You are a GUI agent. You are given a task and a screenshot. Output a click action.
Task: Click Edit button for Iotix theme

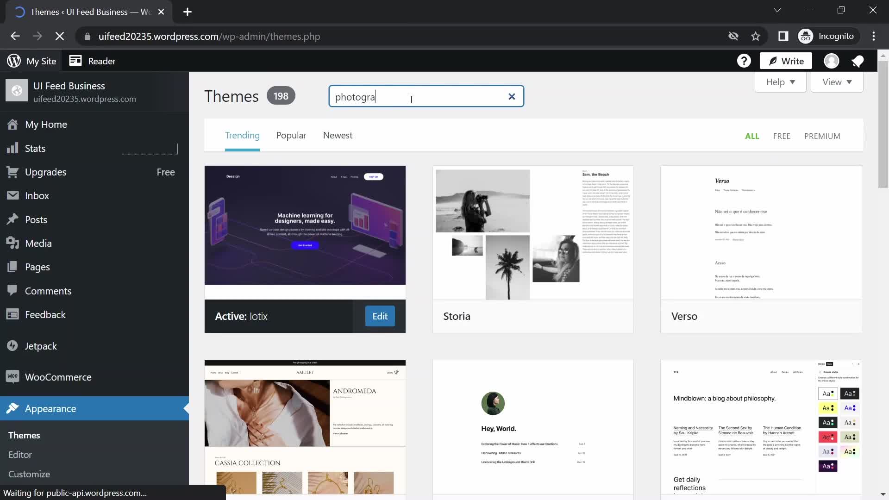(x=380, y=316)
